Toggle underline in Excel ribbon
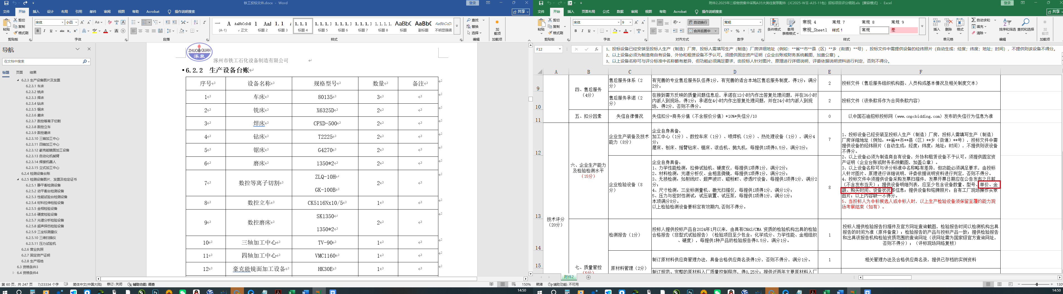The width and height of the screenshot is (1063, 294). [589, 31]
